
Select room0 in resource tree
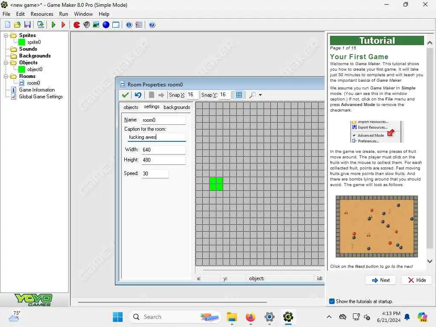coord(33,83)
